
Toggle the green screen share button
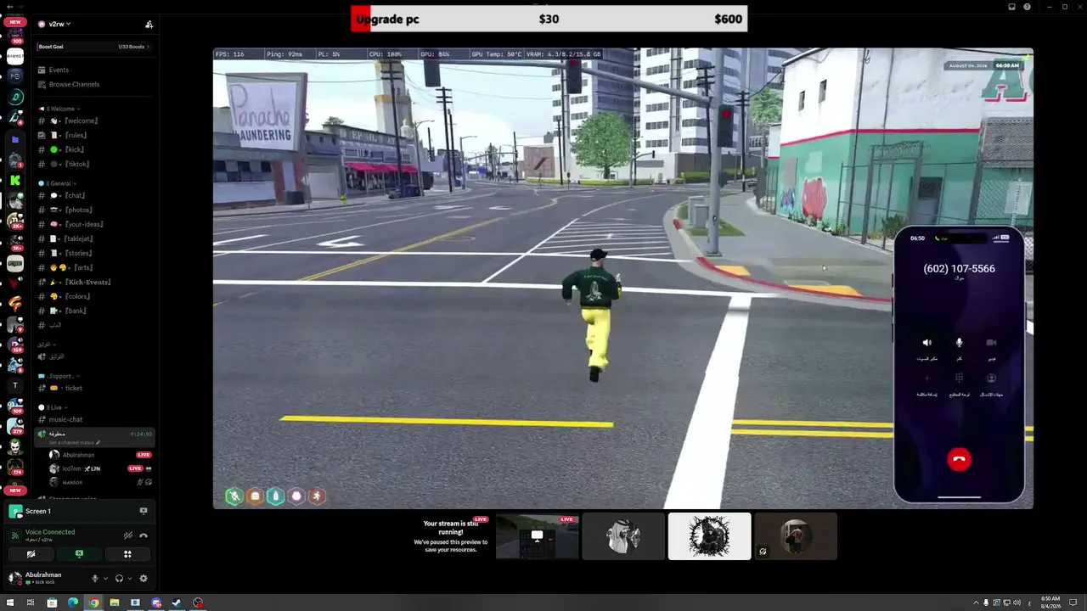click(x=79, y=554)
